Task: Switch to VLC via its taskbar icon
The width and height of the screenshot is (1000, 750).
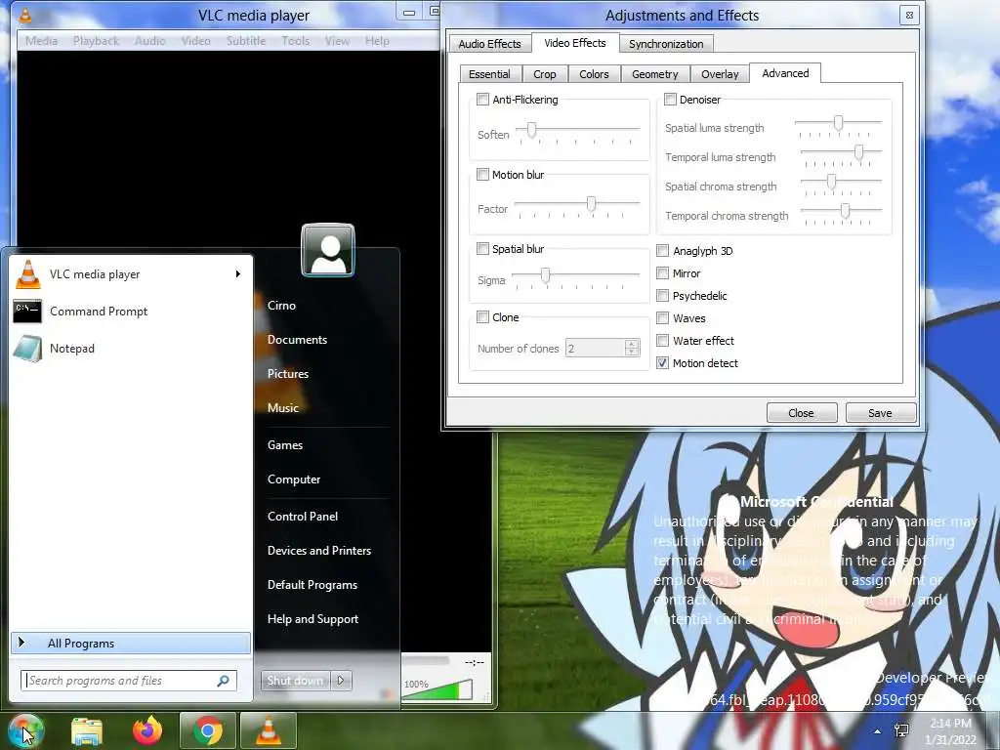Action: [x=269, y=730]
